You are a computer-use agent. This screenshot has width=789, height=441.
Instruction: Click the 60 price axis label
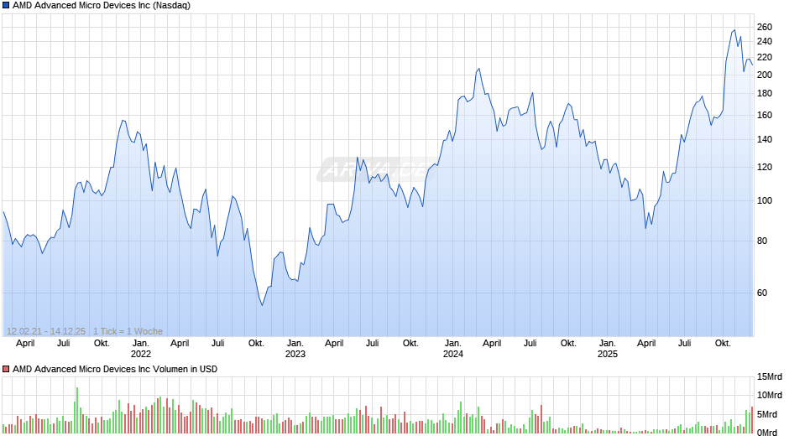[762, 293]
